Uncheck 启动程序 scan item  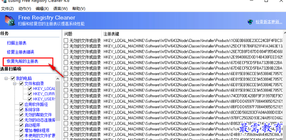21,125
